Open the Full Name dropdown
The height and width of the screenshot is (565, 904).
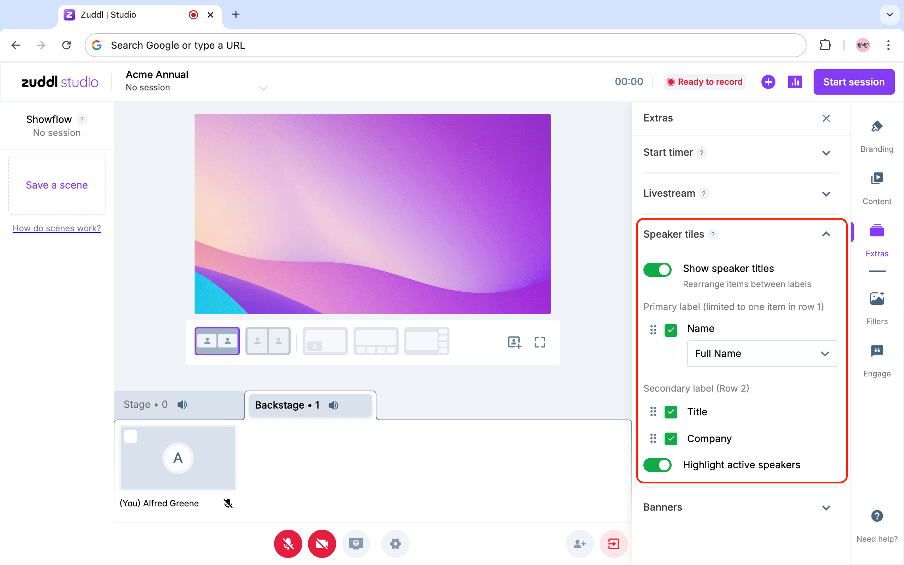tap(762, 353)
